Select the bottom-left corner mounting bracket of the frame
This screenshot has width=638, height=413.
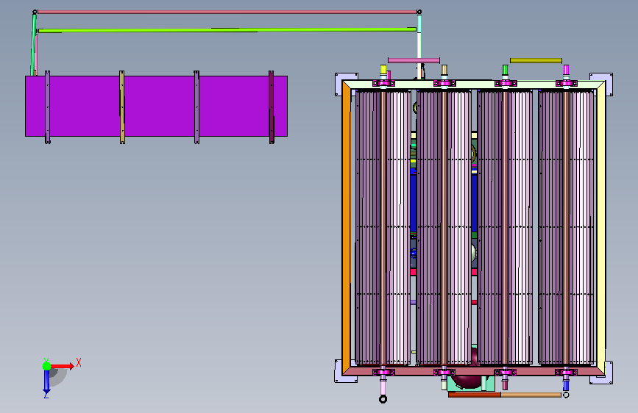[339, 371]
